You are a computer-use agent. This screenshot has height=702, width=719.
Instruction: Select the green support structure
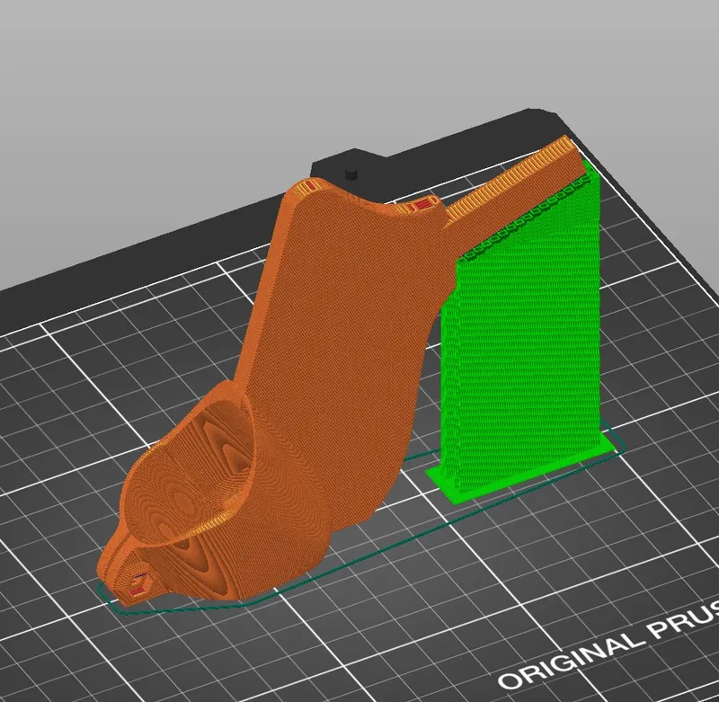(x=521, y=342)
